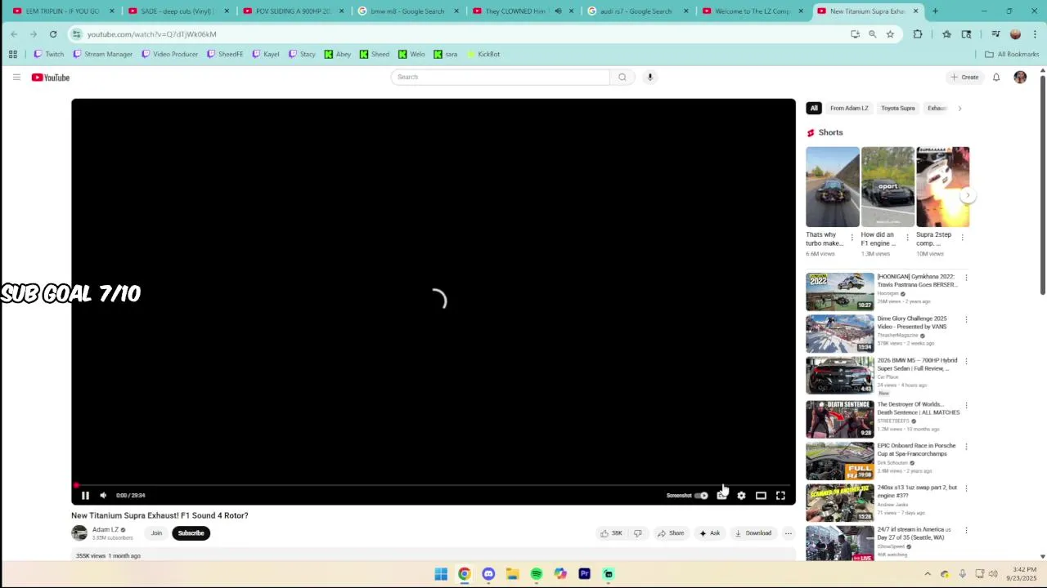The width and height of the screenshot is (1047, 588).
Task: Open KickBot bookmark
Action: pyautogui.click(x=483, y=54)
